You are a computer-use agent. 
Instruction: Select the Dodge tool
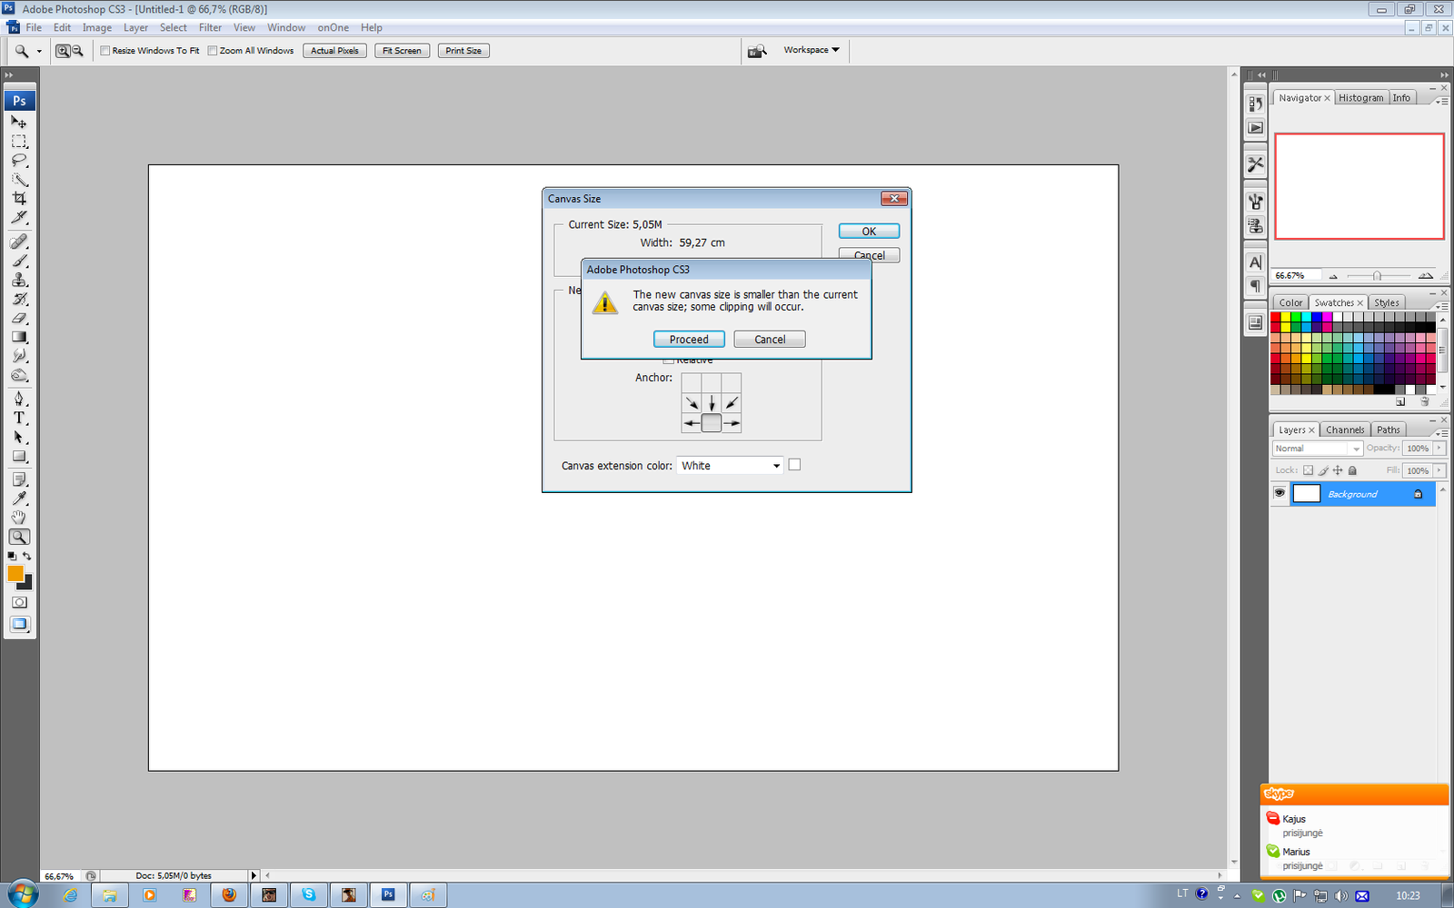[x=19, y=375]
